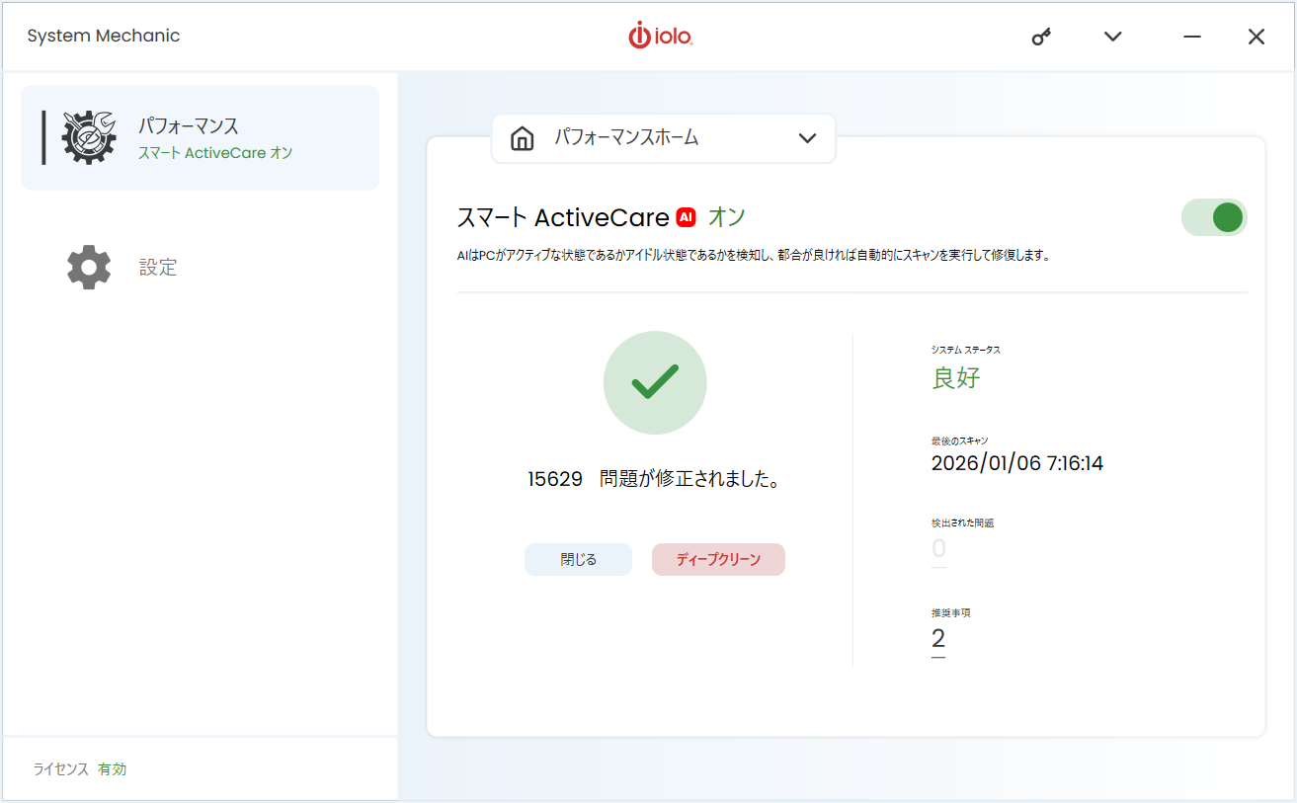Viewport: 1297px width, 803px height.
Task: Select the パフォーマンス gear-wrench icon in sidebar
Action: coord(87,136)
